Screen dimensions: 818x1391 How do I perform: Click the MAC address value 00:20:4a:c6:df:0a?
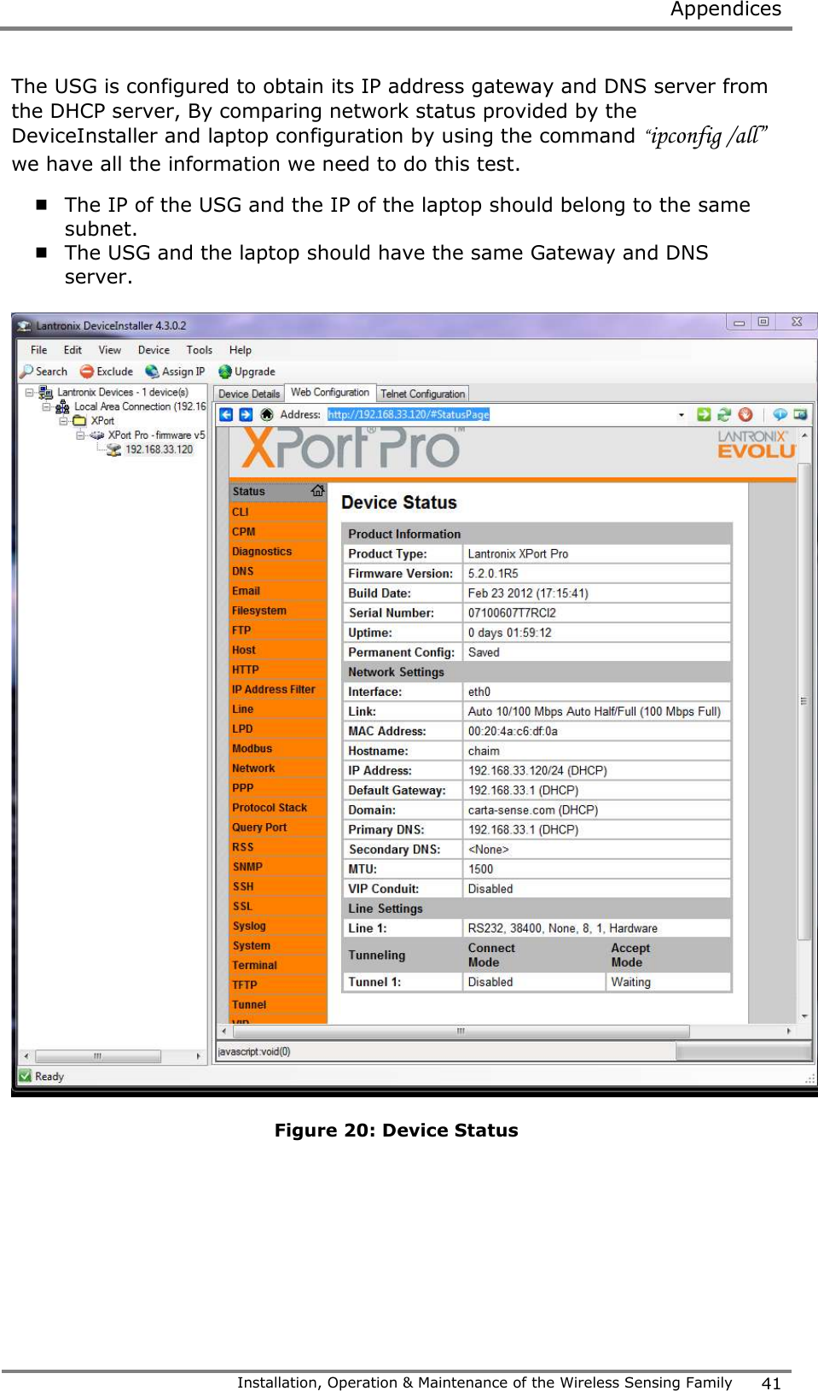point(513,731)
